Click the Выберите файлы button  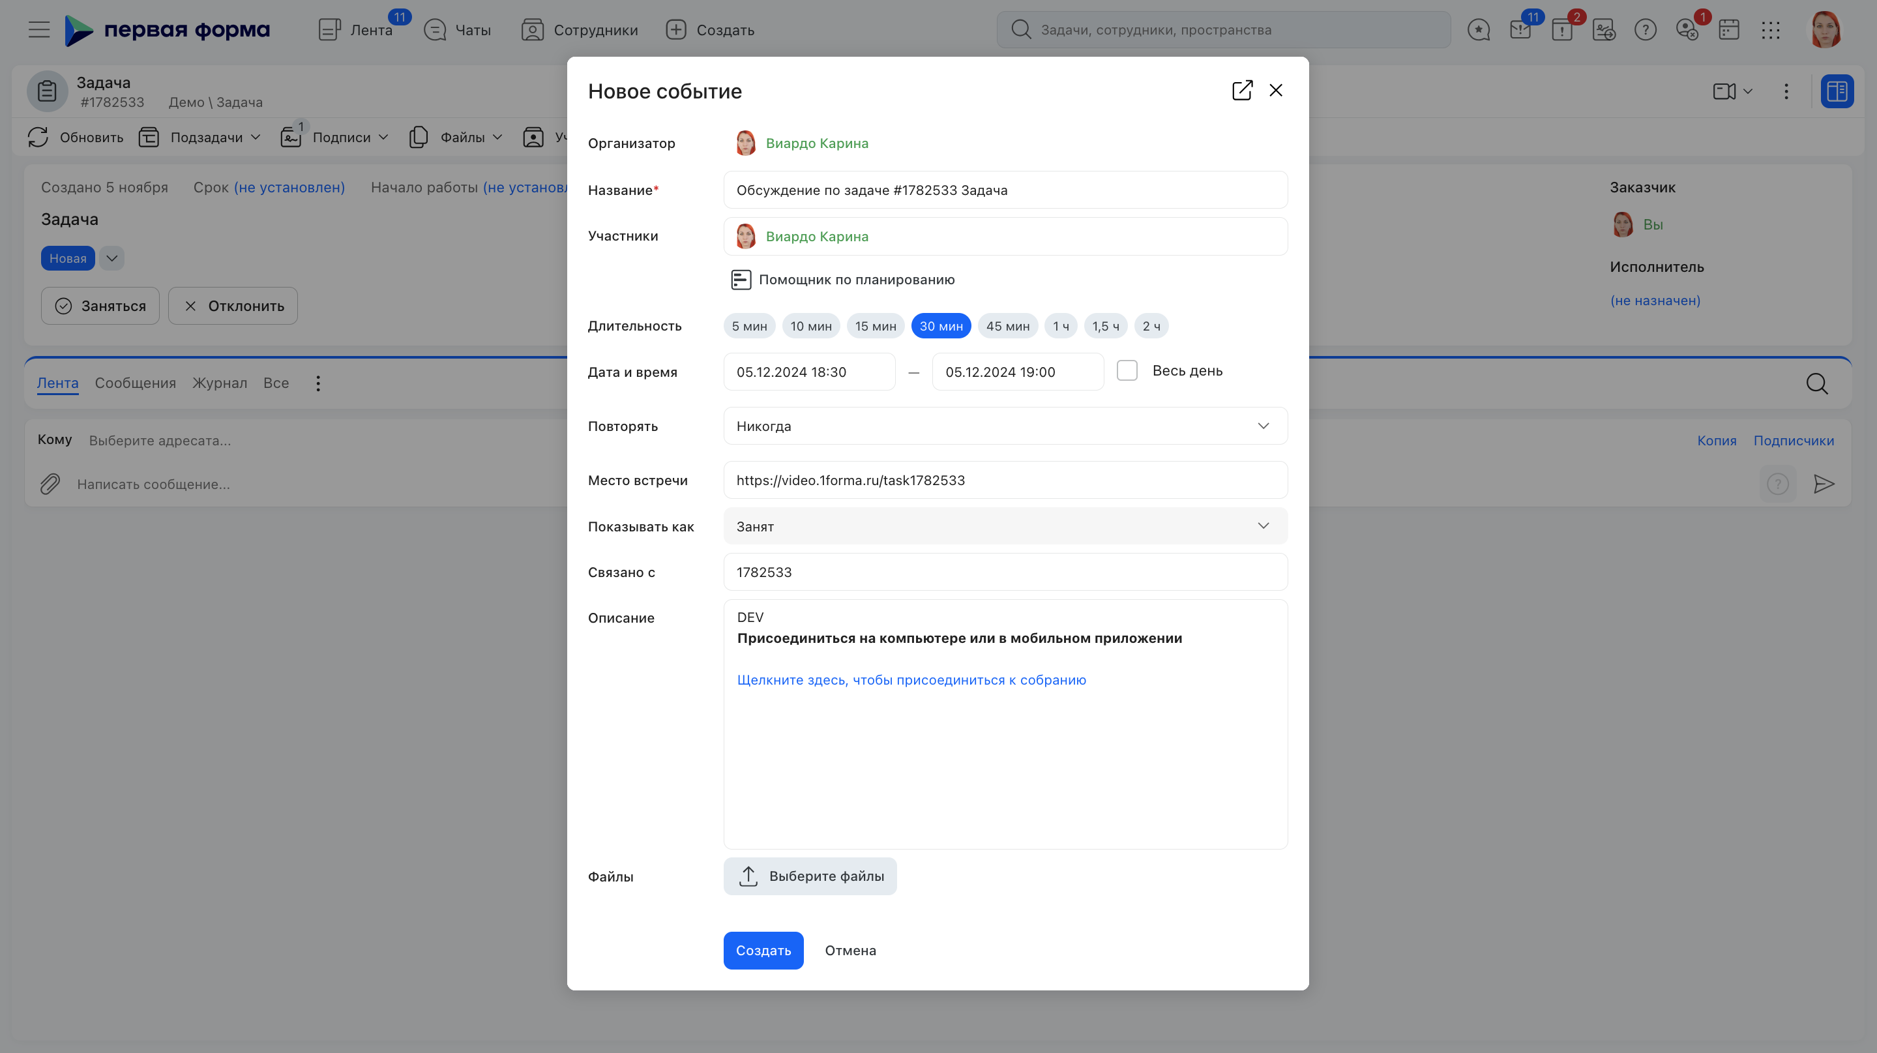click(x=810, y=876)
